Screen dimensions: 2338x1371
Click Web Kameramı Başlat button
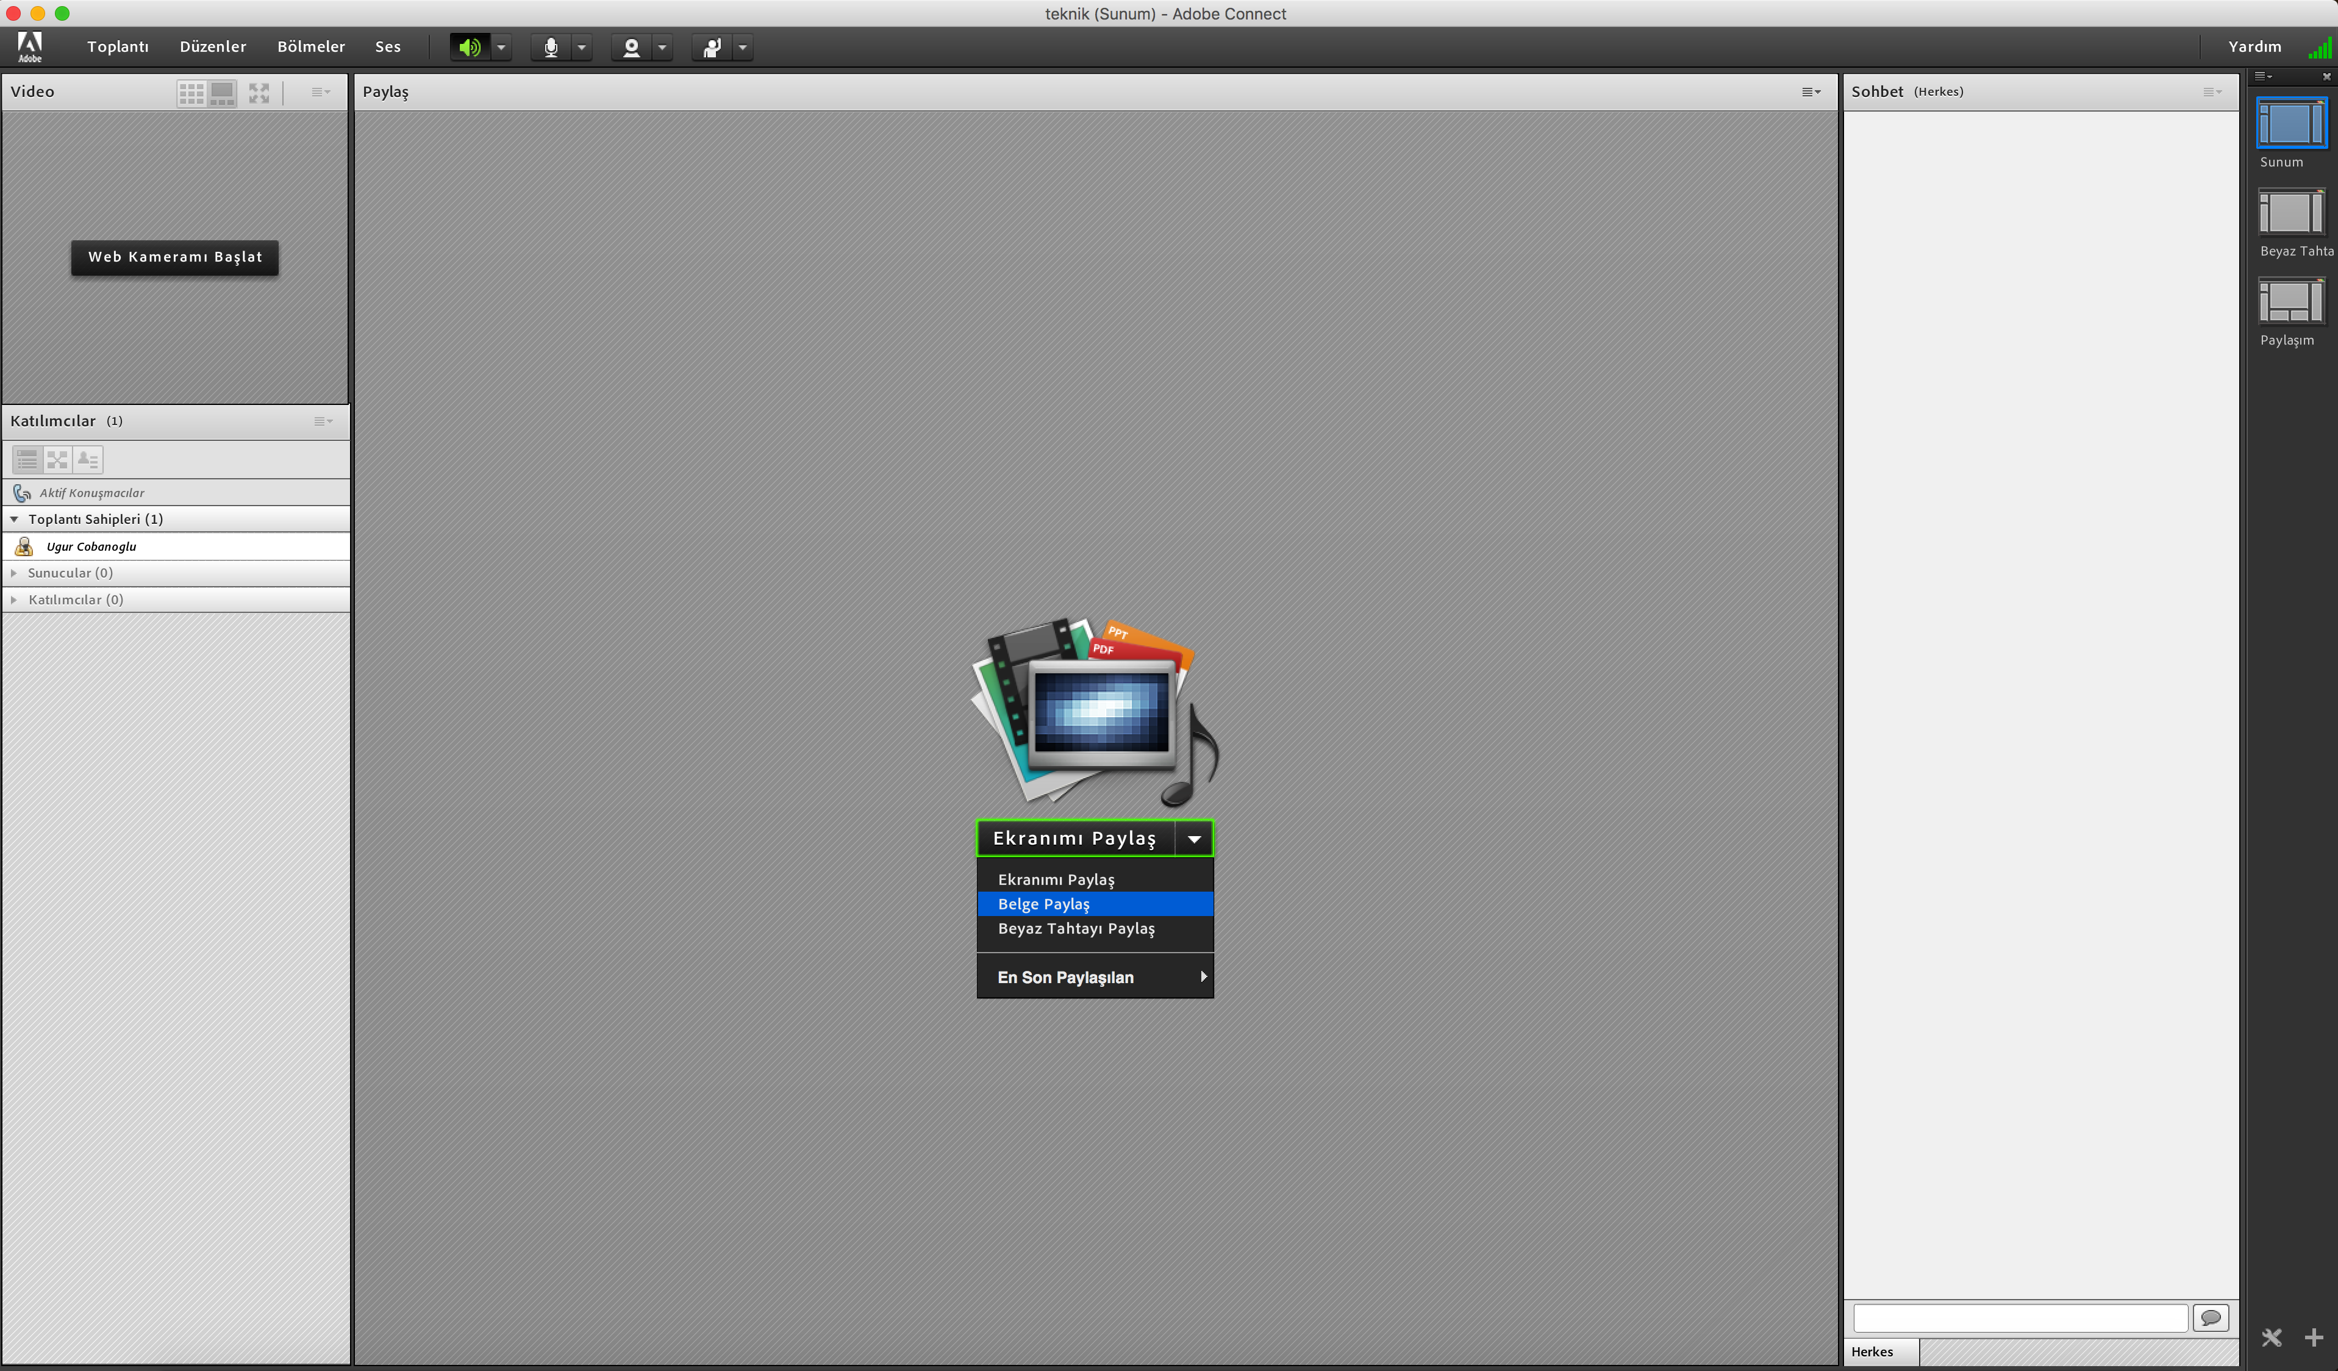coord(174,257)
